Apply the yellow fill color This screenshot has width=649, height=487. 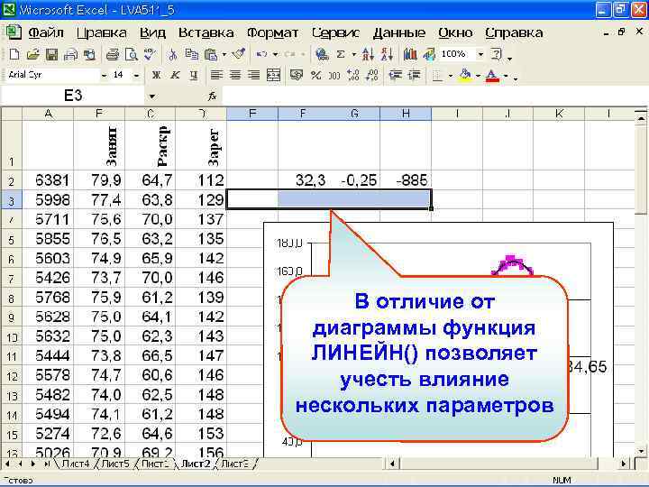[x=465, y=76]
